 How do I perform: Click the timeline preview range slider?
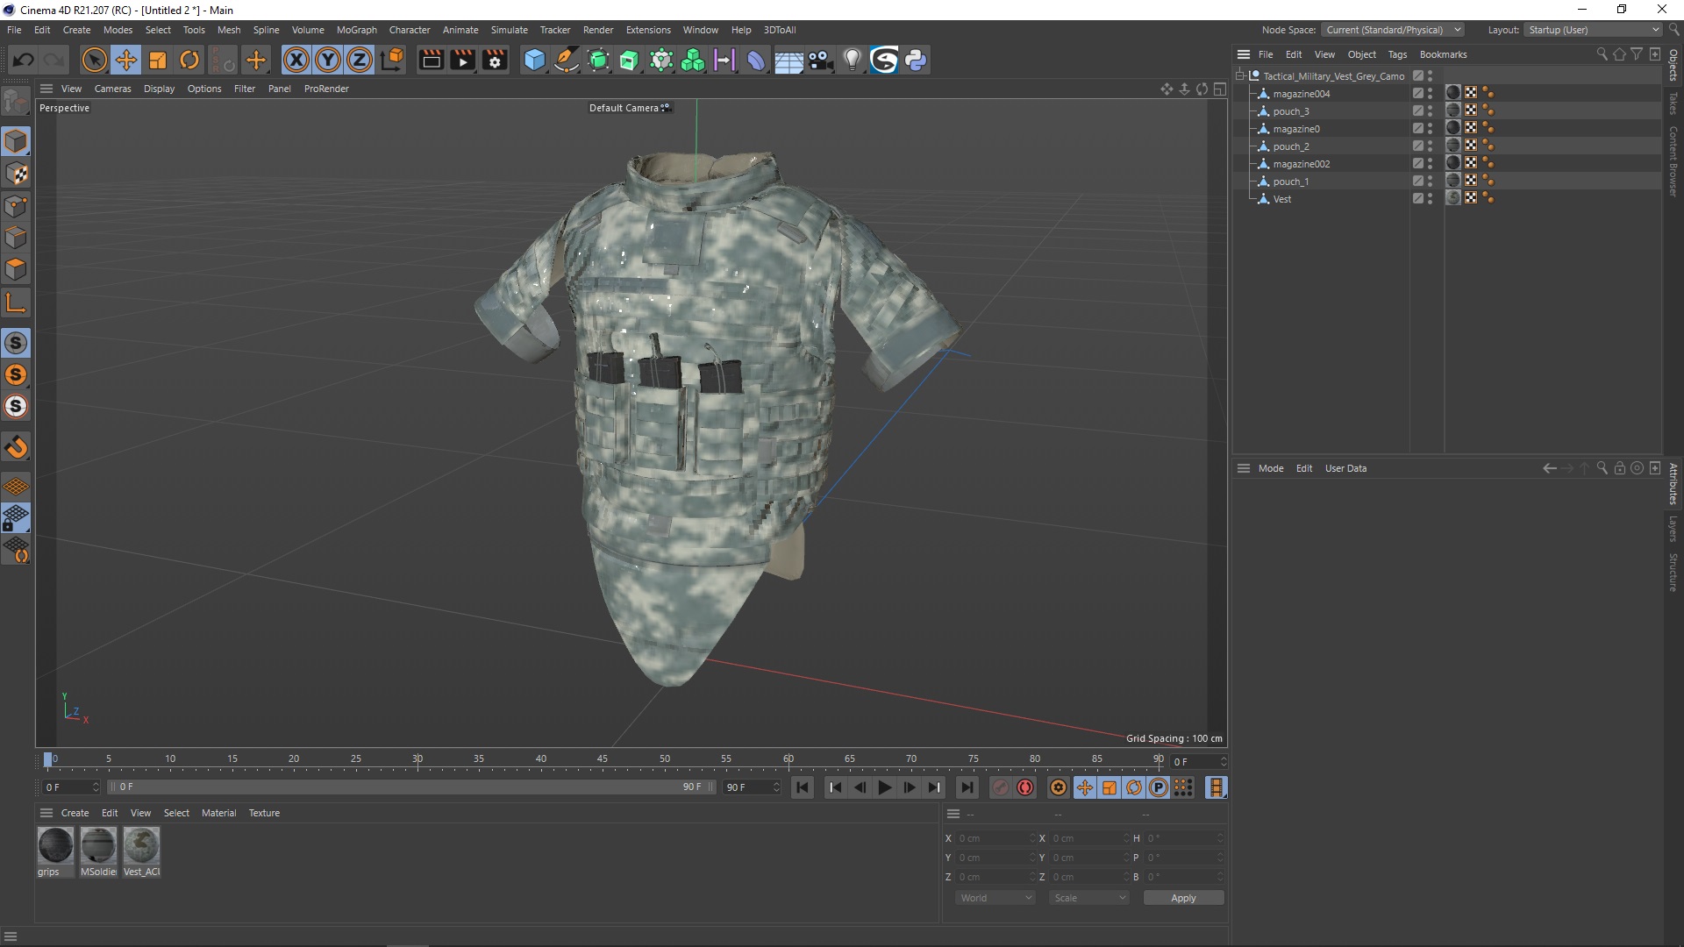(412, 787)
